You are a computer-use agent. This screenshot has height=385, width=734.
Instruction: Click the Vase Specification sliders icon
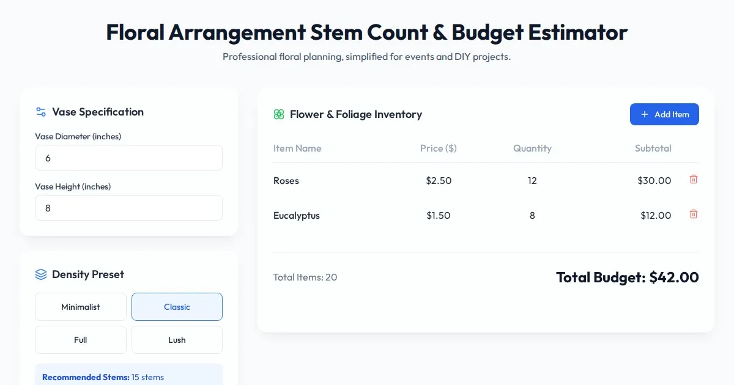pos(41,112)
